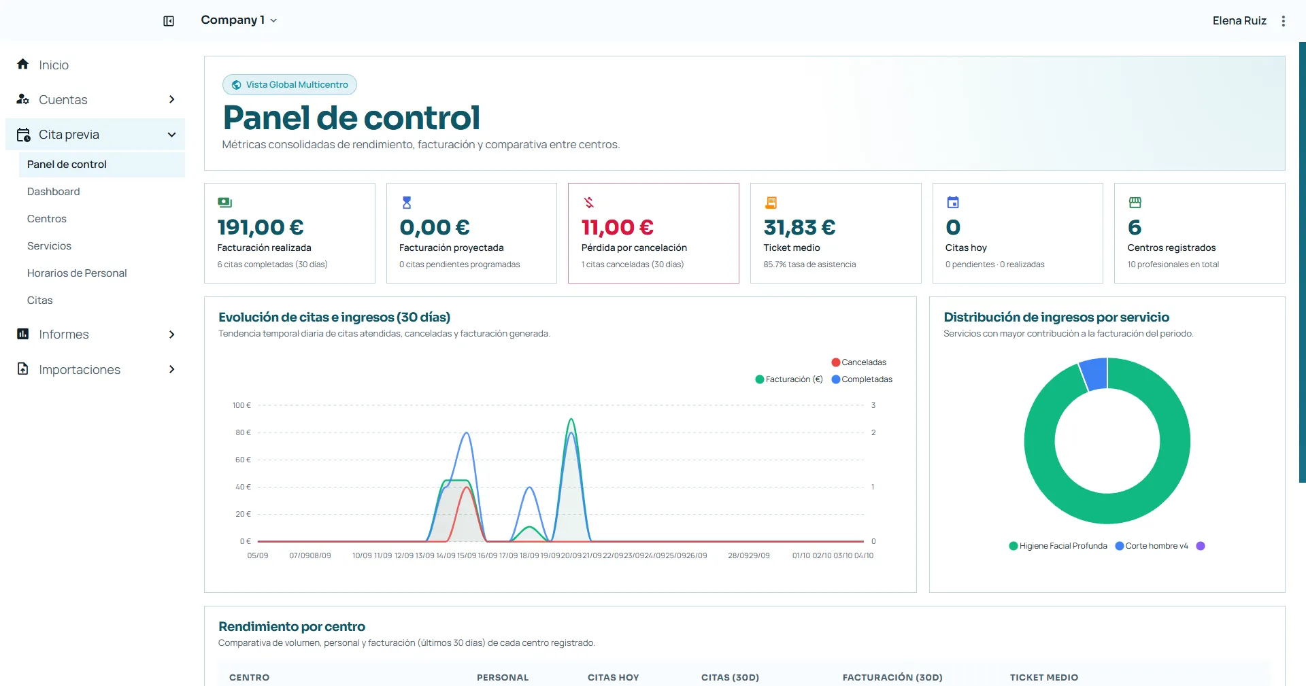Image resolution: width=1306 pixels, height=686 pixels.
Task: Click the 191,00 € billing value
Action: (x=261, y=227)
